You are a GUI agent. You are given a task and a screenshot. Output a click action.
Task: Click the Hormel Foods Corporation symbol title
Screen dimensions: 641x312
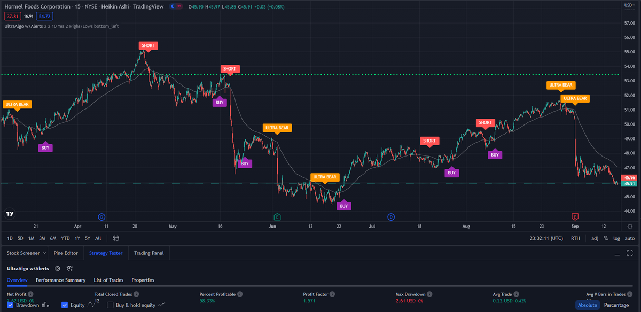point(37,6)
